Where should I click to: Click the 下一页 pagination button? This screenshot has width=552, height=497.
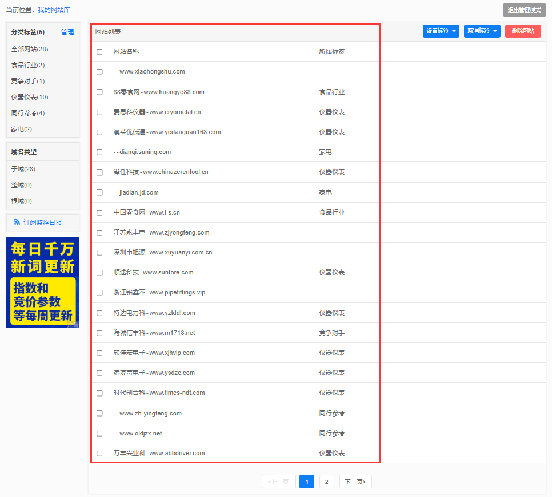click(355, 482)
